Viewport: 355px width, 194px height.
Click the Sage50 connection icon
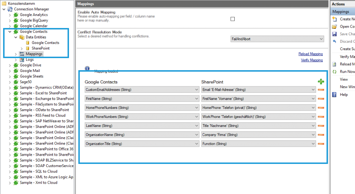[16, 82]
